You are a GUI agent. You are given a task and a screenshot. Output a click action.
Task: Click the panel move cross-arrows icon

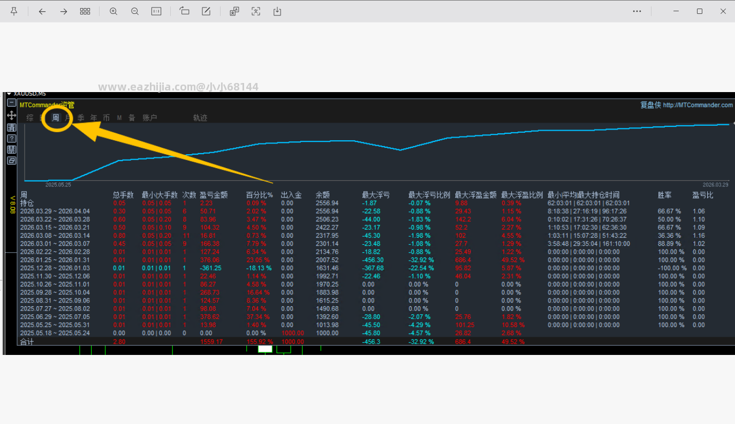[11, 116]
